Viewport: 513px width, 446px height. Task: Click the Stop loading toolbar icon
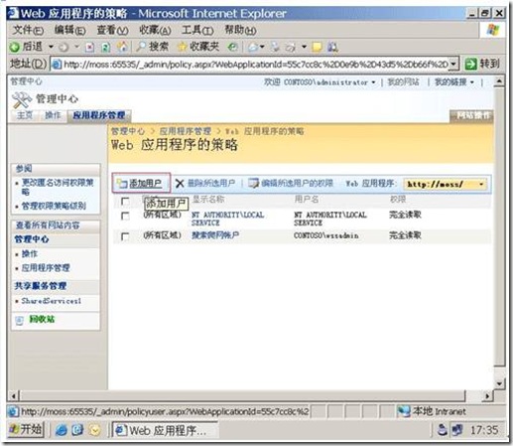click(89, 48)
